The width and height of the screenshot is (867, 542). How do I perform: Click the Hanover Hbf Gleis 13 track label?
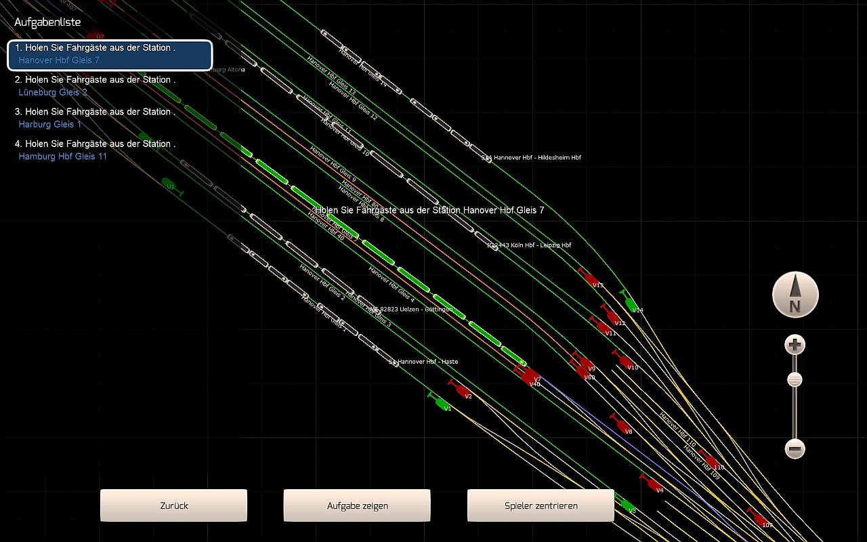coord(331,75)
